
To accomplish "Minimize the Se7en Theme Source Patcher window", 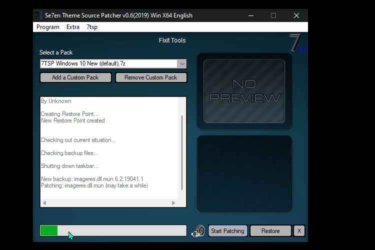I will pos(251,16).
